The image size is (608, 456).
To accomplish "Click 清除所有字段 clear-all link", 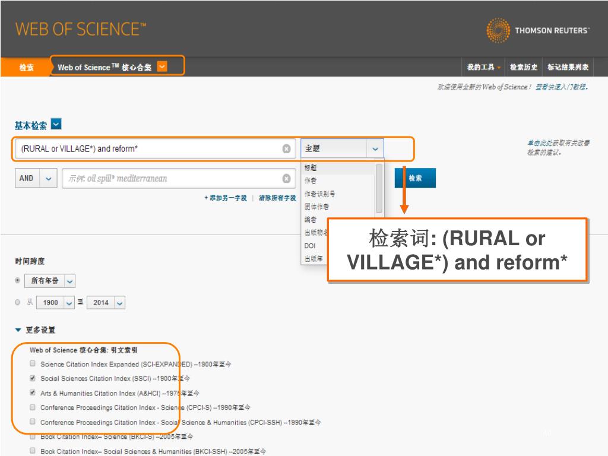I will tap(277, 198).
